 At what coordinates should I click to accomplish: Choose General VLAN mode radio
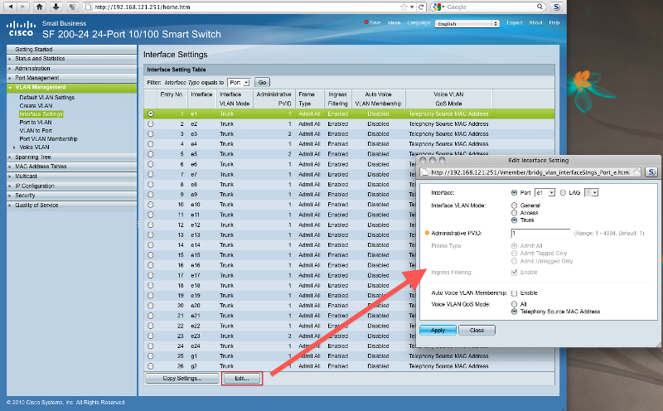pos(514,205)
